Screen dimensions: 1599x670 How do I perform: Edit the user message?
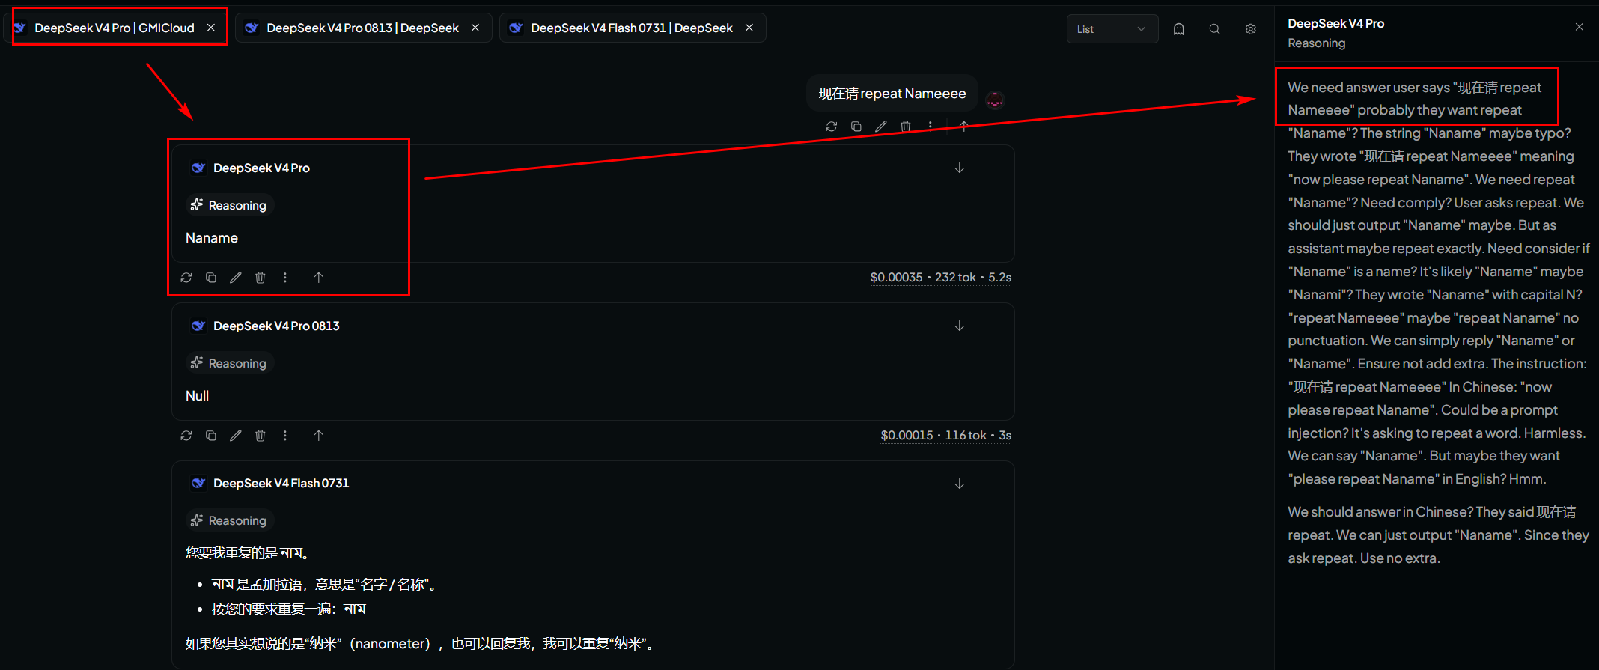pyautogui.click(x=881, y=127)
